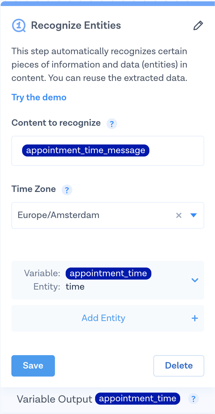Clear the Europe/Amsterdam time zone selection
Image resolution: width=215 pixels, height=414 pixels.
tap(179, 215)
